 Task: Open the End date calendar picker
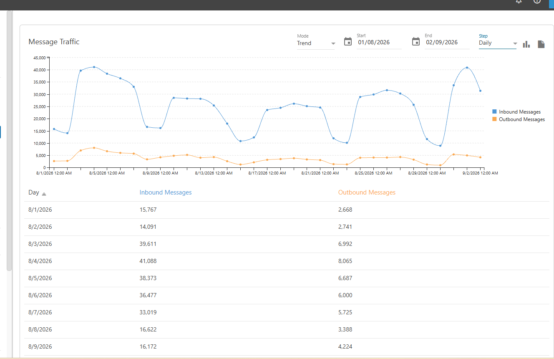click(416, 41)
